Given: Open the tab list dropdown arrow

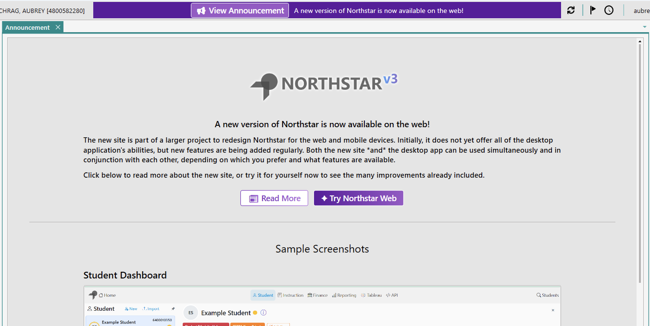Looking at the screenshot, I should 644,27.
